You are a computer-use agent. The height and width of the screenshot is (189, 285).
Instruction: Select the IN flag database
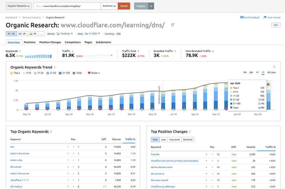coord(33,34)
